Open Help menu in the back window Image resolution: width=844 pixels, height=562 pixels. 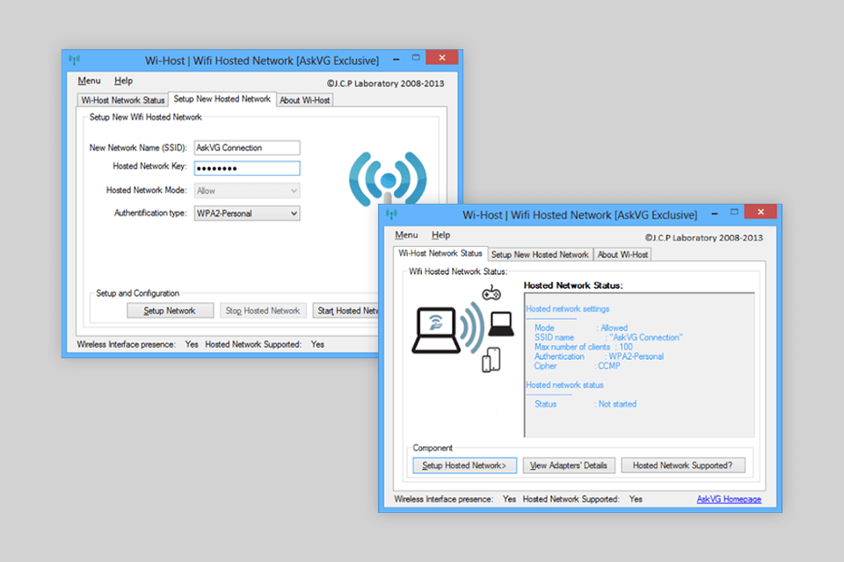click(x=123, y=81)
